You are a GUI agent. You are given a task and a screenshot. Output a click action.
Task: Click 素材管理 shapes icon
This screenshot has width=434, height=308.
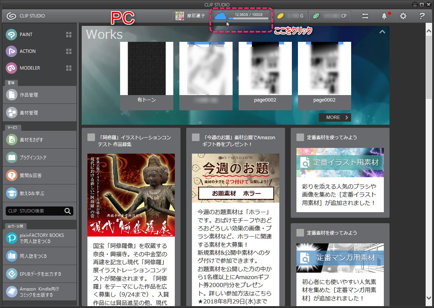click(12, 113)
